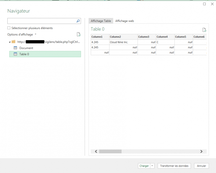The width and height of the screenshot is (216, 173).
Task: Open the Charger button dropdown arrow
Action: [x=153, y=166]
